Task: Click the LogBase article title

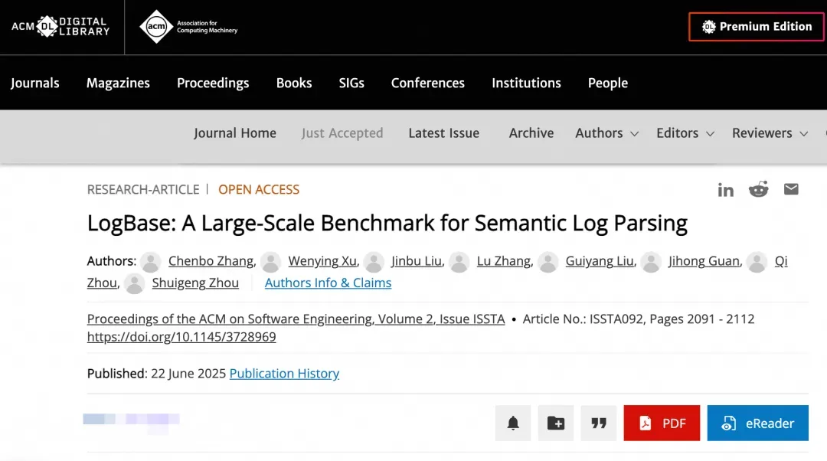Action: pyautogui.click(x=387, y=224)
